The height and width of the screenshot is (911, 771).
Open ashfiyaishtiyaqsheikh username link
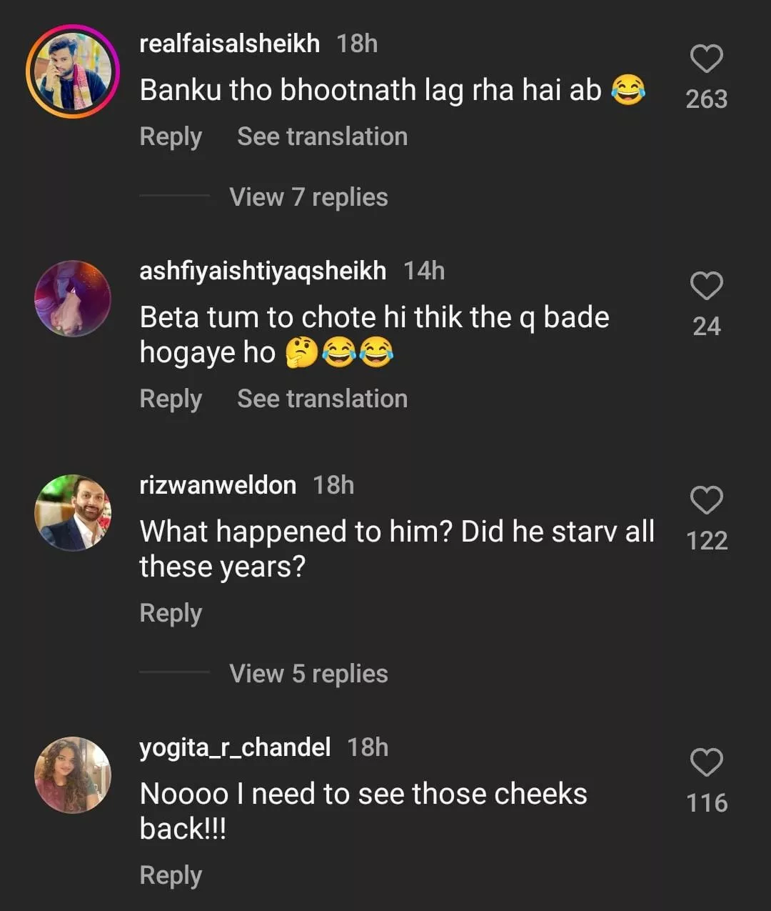coord(263,271)
